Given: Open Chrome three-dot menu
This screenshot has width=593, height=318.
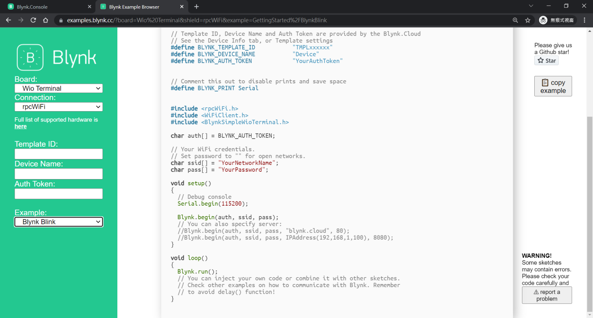Looking at the screenshot, I should point(585,20).
